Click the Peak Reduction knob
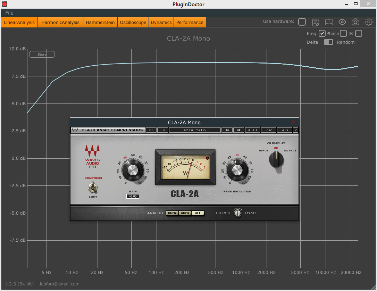This screenshot has width=377, height=291. click(x=237, y=170)
